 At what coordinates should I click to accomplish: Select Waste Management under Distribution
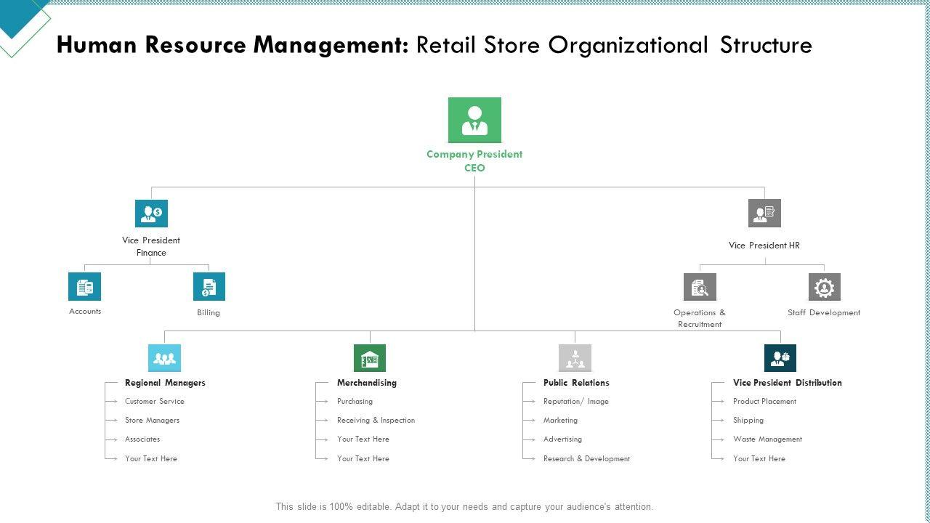point(767,439)
